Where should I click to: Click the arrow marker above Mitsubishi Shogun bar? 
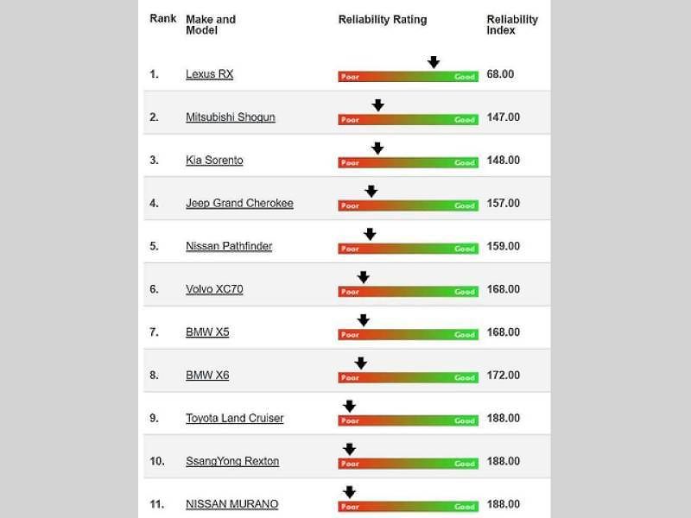pos(378,105)
